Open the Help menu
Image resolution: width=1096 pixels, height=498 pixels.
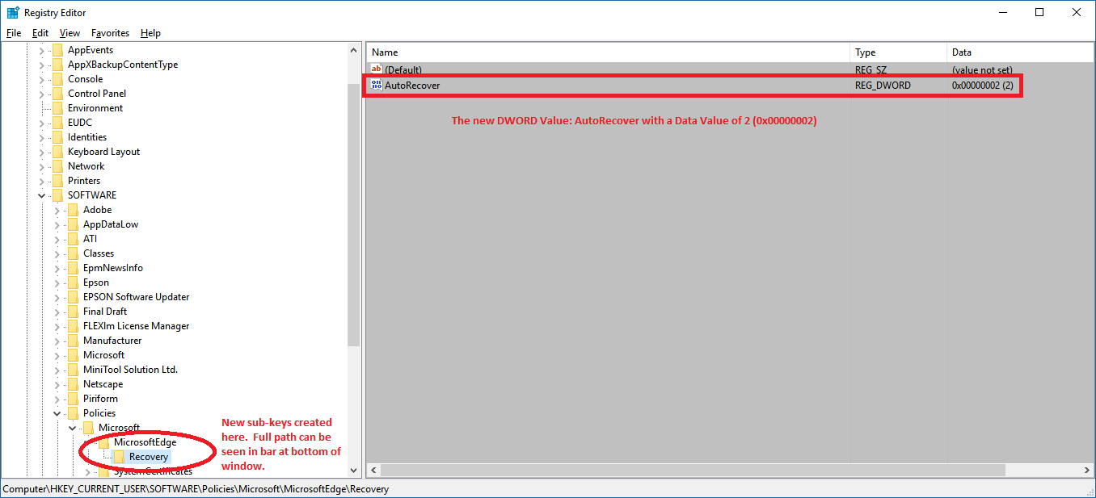tap(150, 33)
